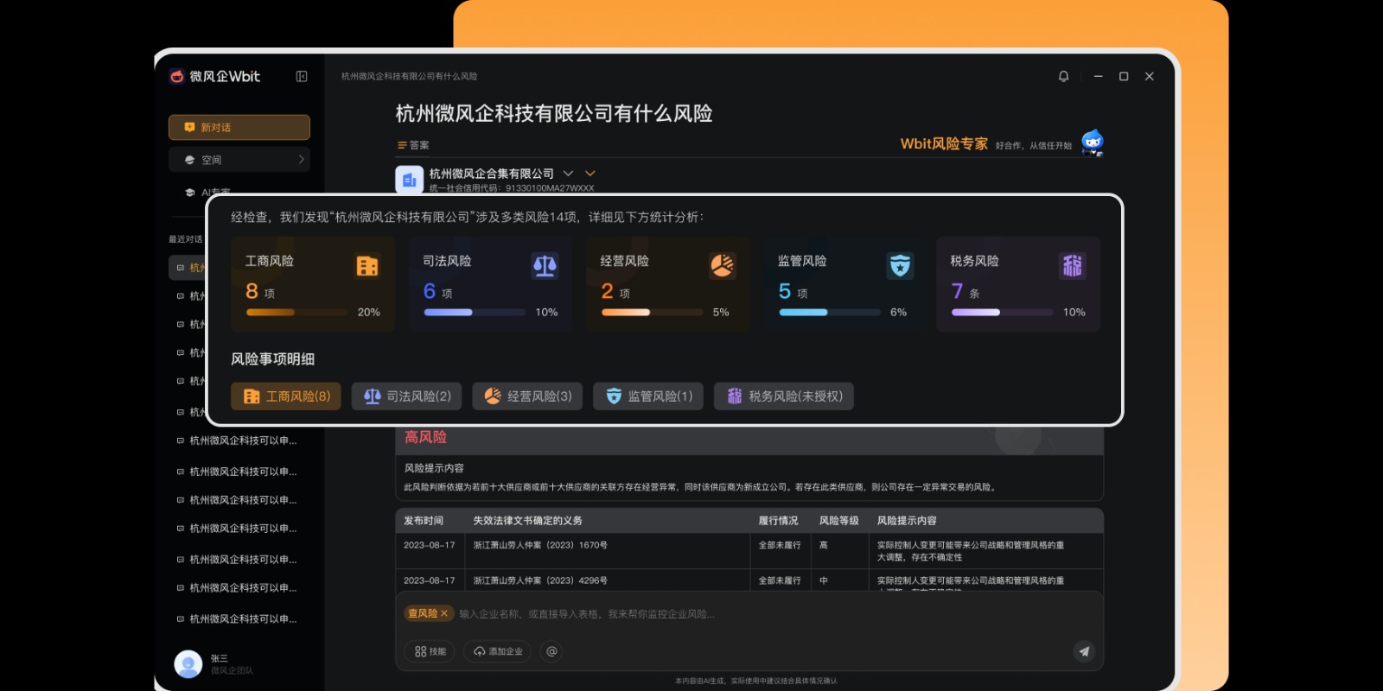Click the 添加企业 button
Screen dimensions: 1383x691
coord(498,651)
